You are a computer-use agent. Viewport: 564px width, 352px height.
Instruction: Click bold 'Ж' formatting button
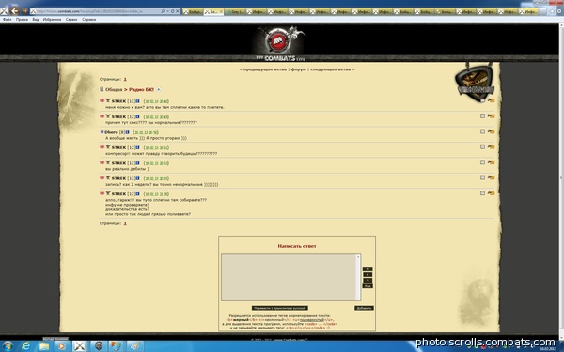368,269
